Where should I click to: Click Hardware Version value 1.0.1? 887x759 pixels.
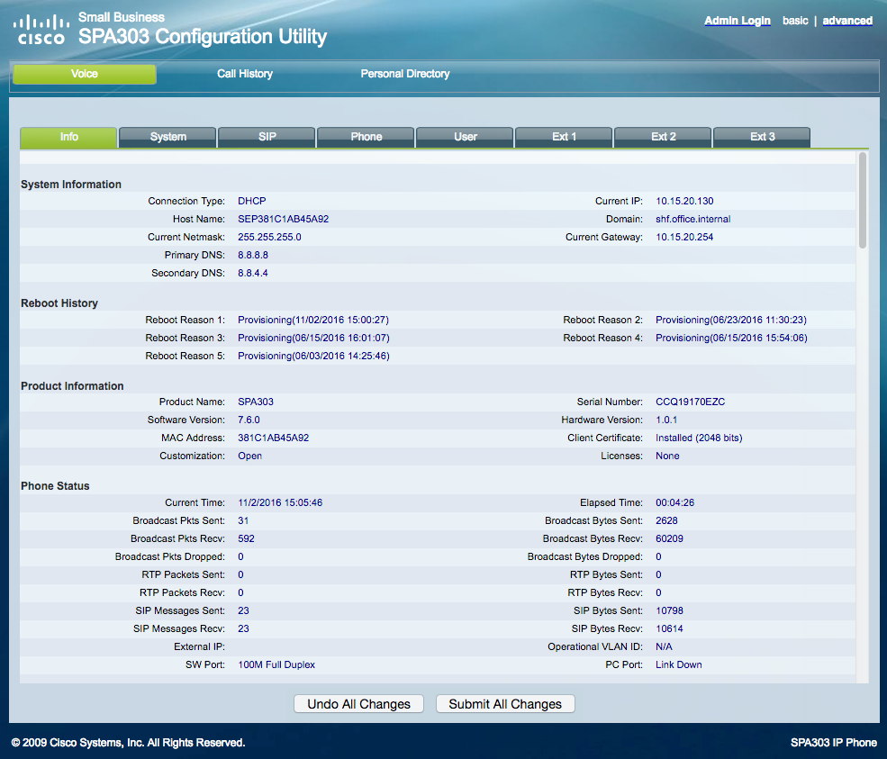(666, 420)
